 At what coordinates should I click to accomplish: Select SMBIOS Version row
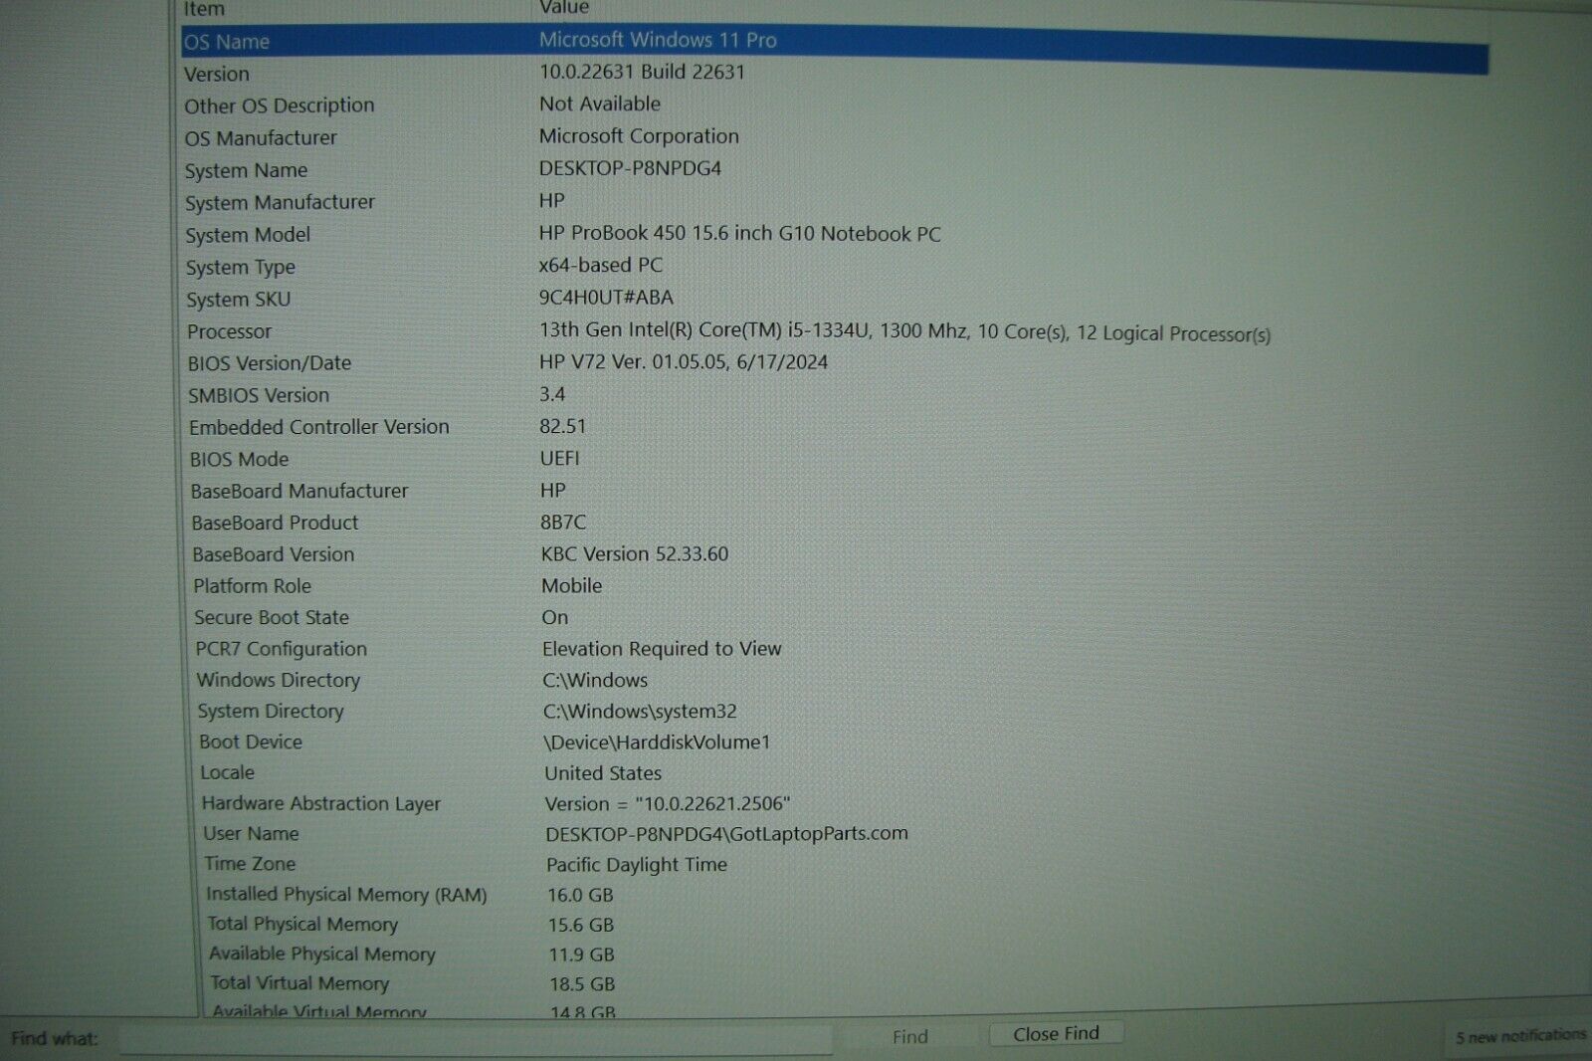[x=259, y=396]
